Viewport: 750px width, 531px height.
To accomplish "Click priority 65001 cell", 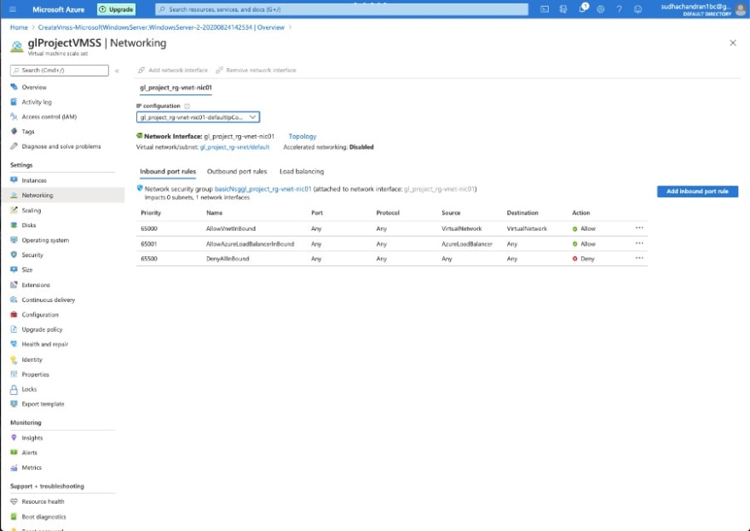I will coord(149,244).
